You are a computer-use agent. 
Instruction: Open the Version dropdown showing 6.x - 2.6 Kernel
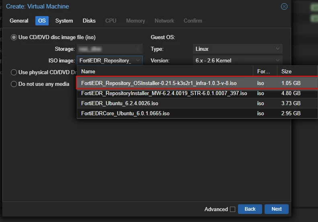coord(238,60)
